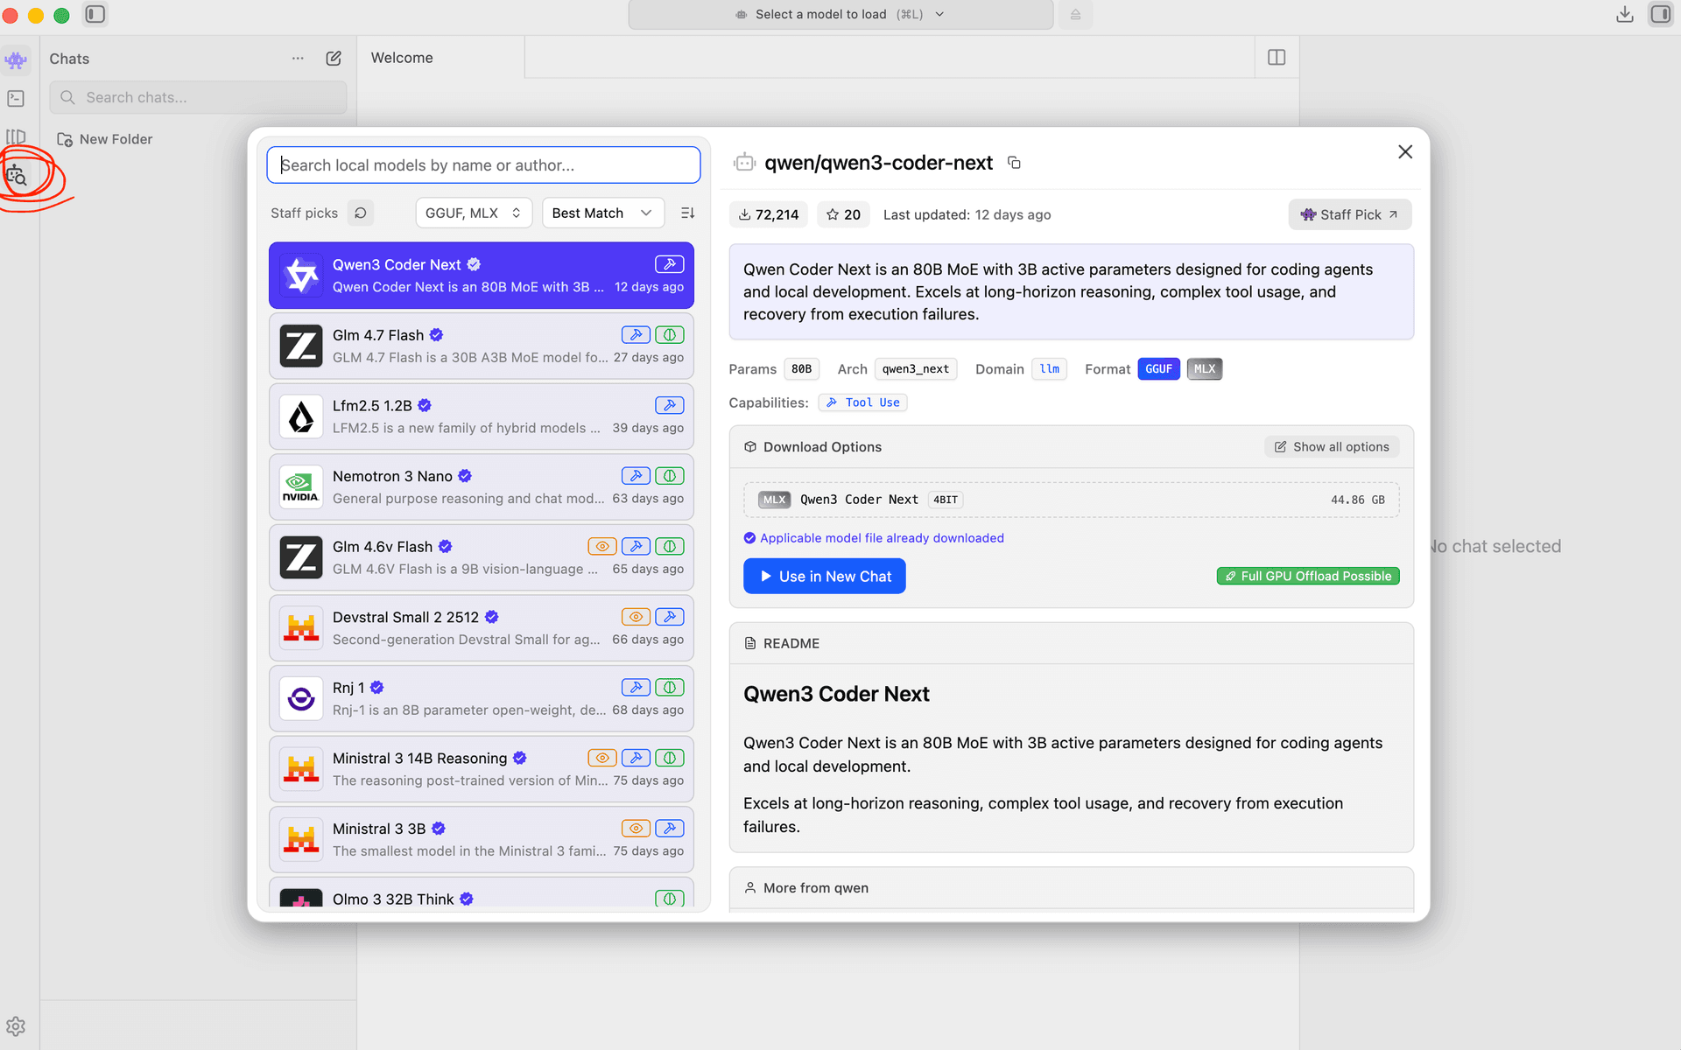Screen dimensions: 1681x1050
Task: Focus the Search chats field
Action: pyautogui.click(x=199, y=98)
